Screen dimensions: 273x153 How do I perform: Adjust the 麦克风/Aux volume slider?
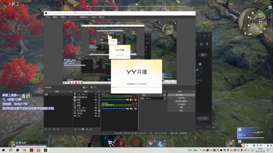click(115, 100)
